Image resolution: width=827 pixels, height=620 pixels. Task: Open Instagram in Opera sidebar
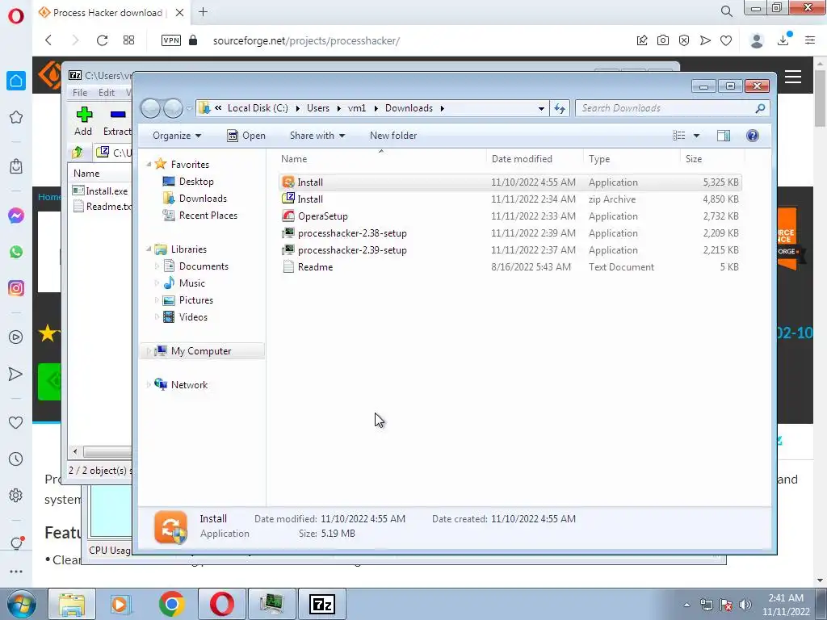(16, 288)
